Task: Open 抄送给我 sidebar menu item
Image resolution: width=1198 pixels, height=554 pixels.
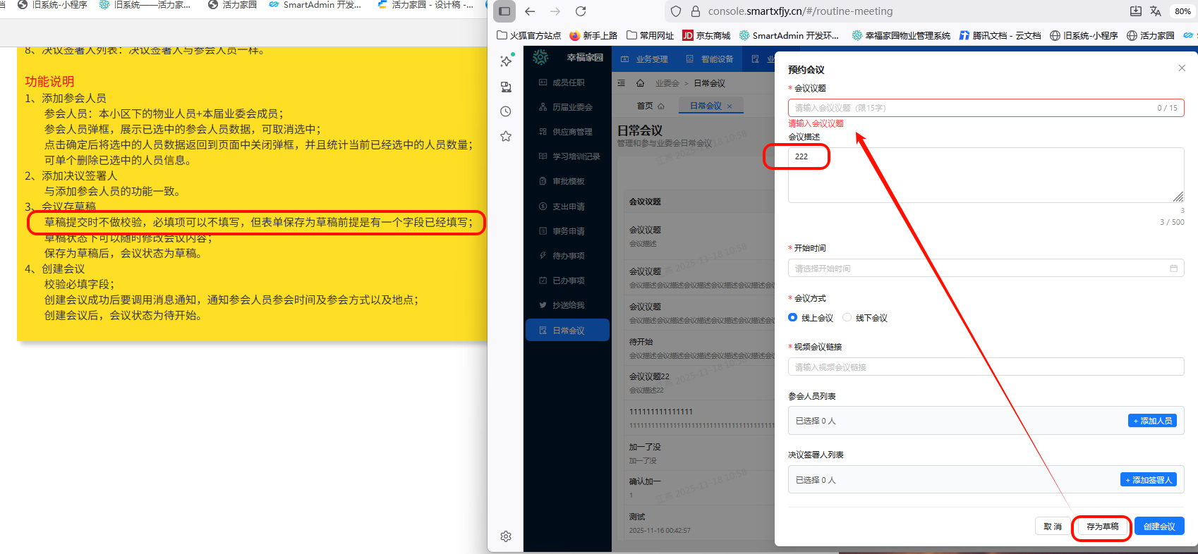Action: 567,305
